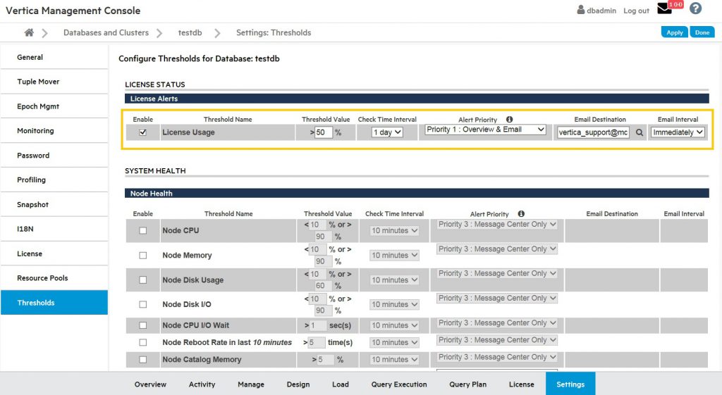Click the License Usage threshold value field

(324, 132)
